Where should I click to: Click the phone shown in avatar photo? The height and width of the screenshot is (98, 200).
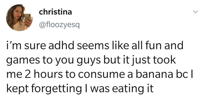pyautogui.click(x=28, y=18)
